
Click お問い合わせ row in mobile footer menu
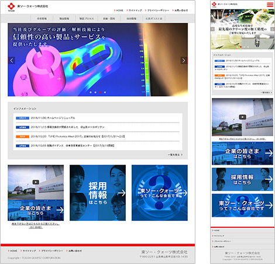pos(242,246)
